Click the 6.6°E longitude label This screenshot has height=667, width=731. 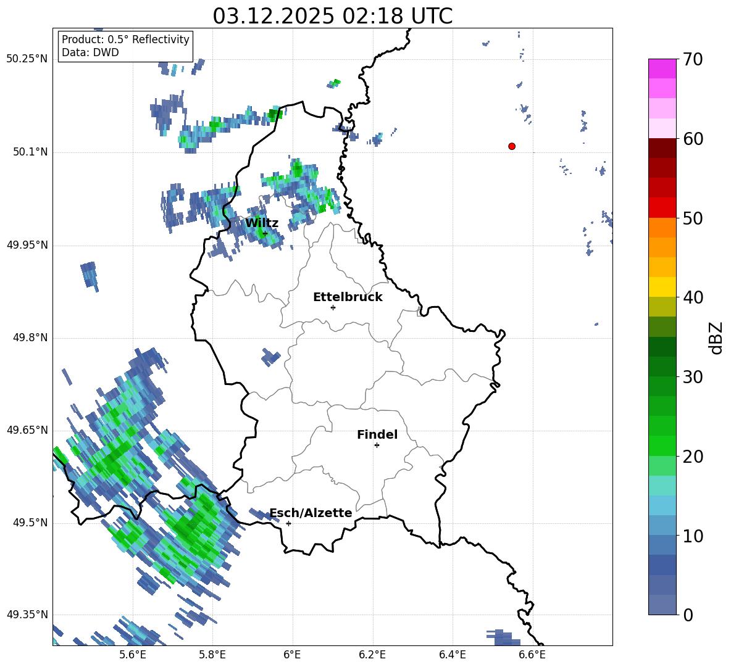[532, 655]
